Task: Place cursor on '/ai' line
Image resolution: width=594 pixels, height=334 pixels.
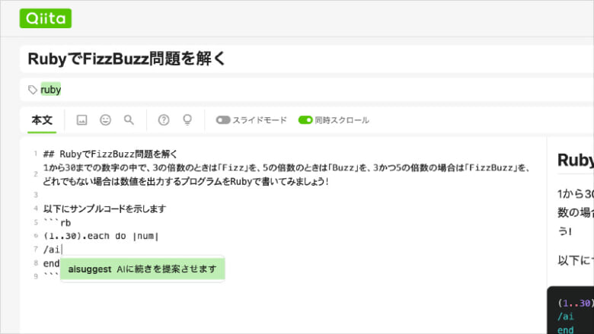Action: click(52, 250)
